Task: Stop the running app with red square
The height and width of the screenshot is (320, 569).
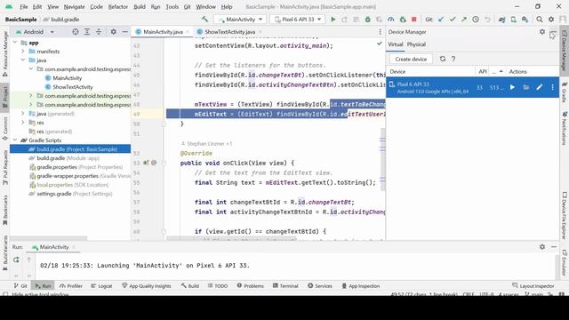Action: (414, 20)
